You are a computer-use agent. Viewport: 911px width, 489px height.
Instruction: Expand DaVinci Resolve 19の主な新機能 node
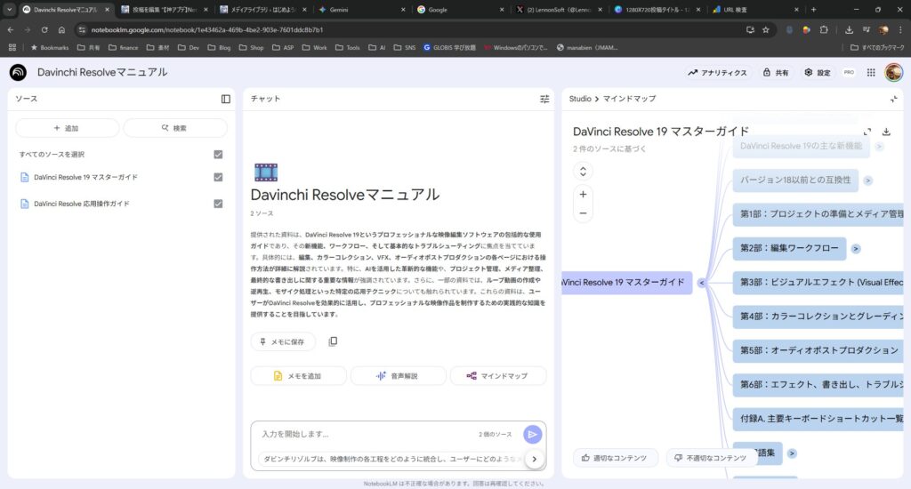[x=880, y=147]
